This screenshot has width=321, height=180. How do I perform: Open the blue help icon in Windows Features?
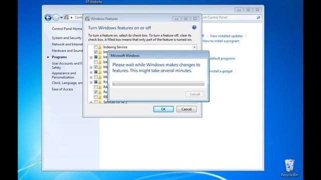pos(194,27)
